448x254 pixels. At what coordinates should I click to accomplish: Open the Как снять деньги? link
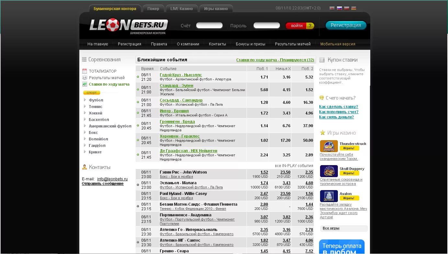click(x=336, y=117)
